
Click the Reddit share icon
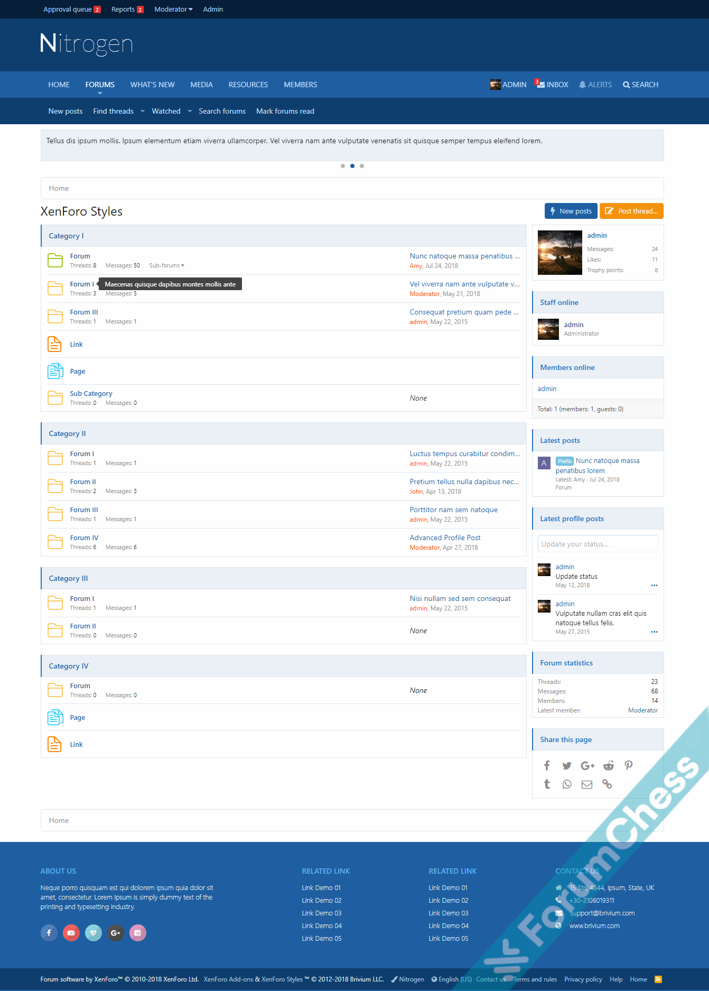(609, 765)
